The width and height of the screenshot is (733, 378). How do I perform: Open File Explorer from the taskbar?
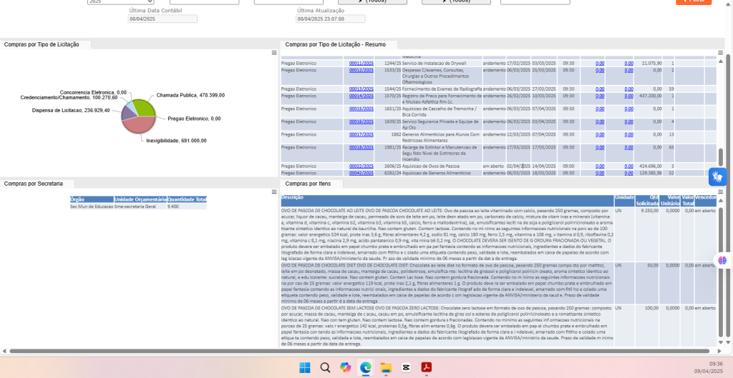386,368
